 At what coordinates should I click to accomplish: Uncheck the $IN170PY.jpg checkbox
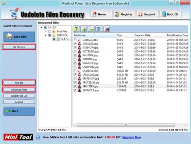(75, 55)
